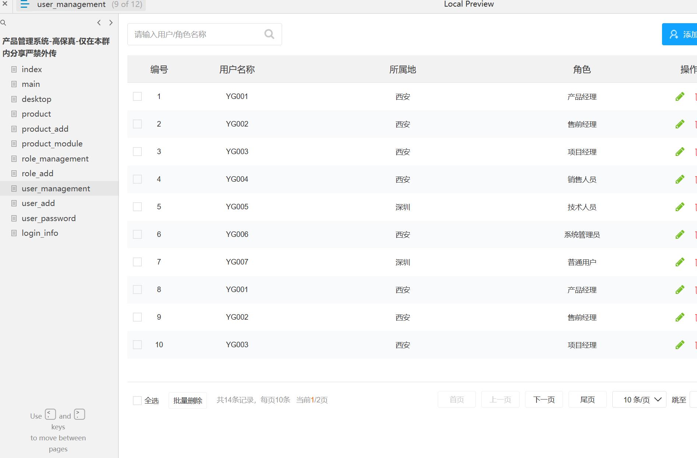The width and height of the screenshot is (697, 458).
Task: Tick the checkbox for row 1
Action: pyautogui.click(x=137, y=96)
